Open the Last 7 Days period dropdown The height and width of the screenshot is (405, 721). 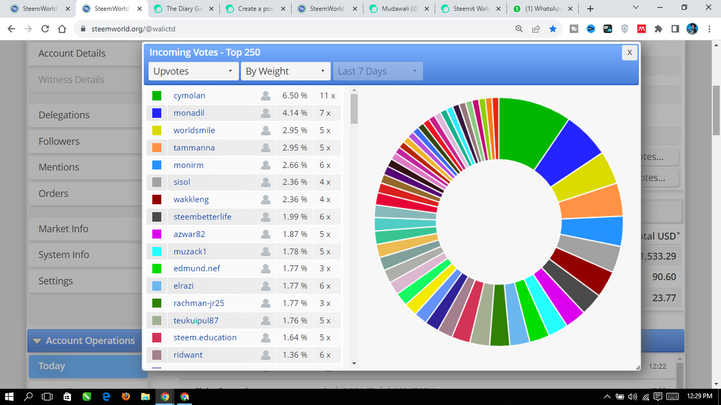pyautogui.click(x=378, y=71)
